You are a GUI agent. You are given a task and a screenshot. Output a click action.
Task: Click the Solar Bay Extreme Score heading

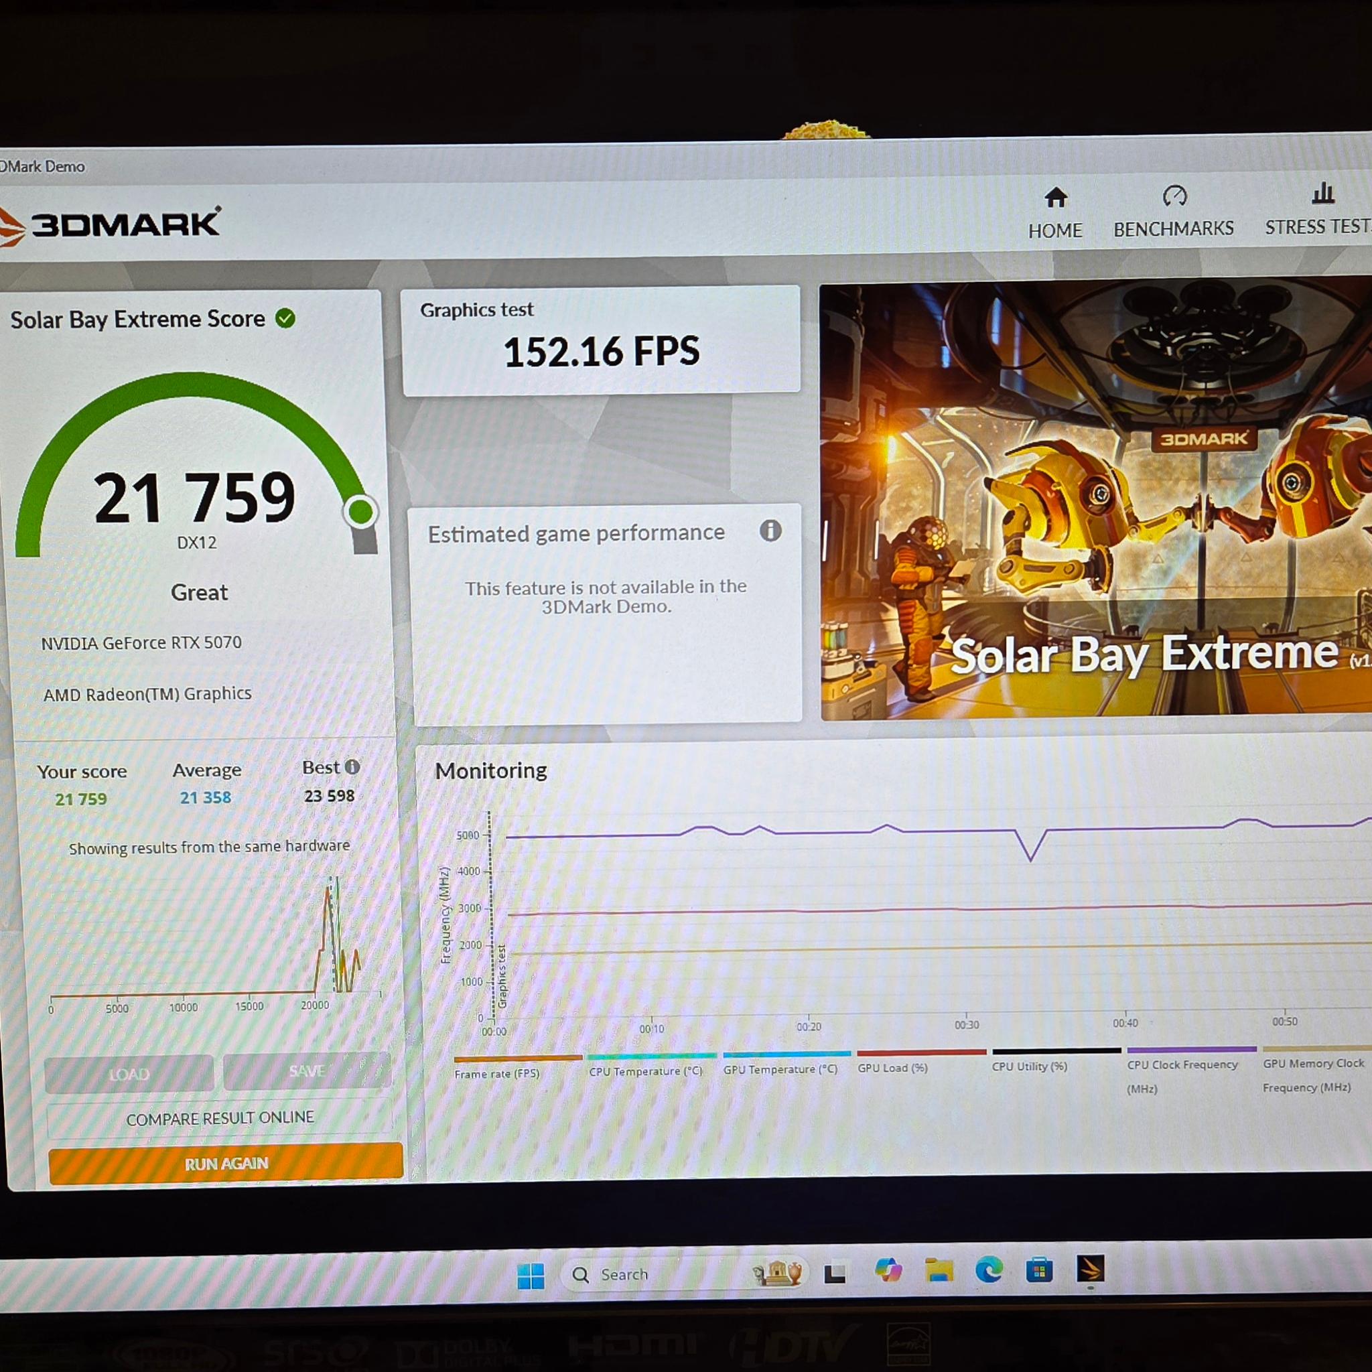click(x=137, y=320)
